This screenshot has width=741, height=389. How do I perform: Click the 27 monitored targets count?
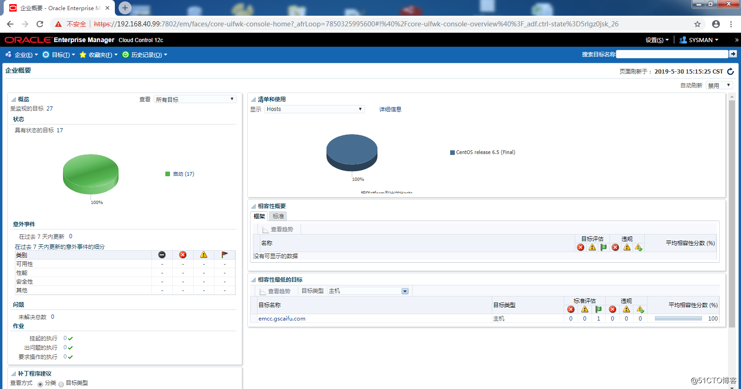[50, 109]
